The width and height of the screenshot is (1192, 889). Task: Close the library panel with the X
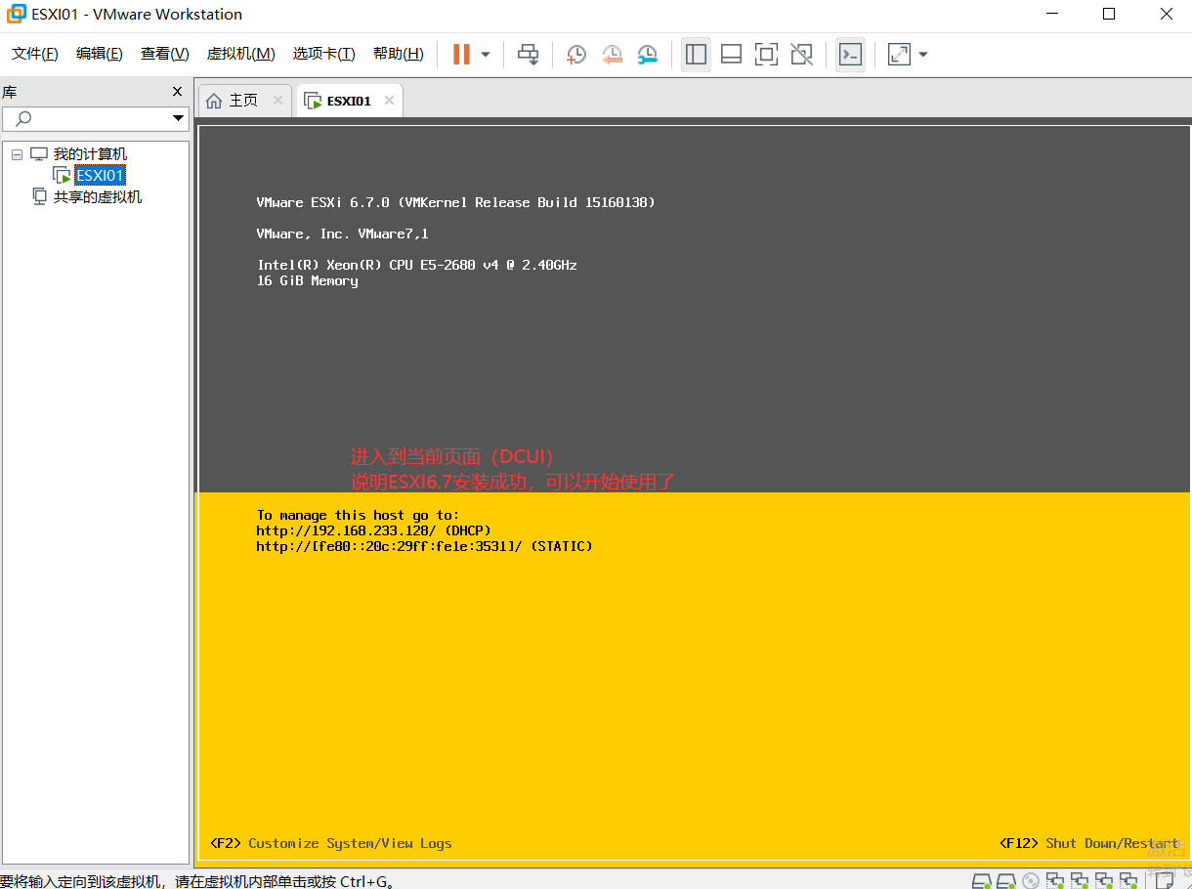tap(177, 92)
